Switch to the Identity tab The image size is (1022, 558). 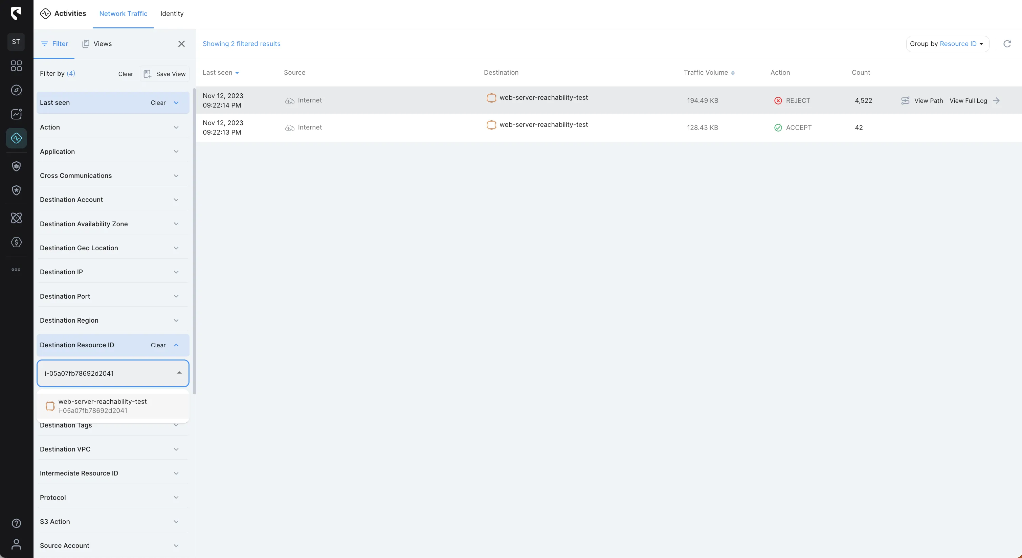coord(172,14)
